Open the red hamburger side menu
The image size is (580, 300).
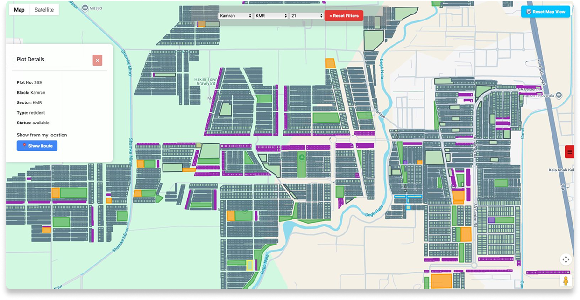coord(569,152)
